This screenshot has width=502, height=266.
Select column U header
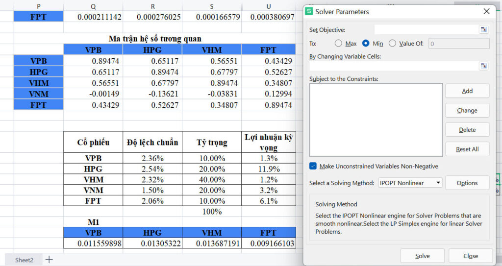268,6
